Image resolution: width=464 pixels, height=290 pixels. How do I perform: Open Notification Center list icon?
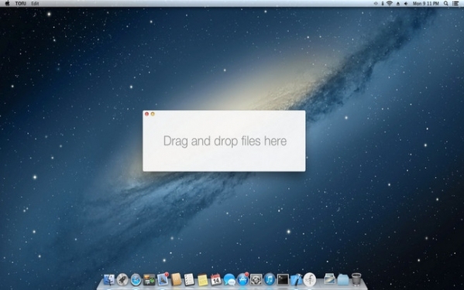tap(455, 4)
